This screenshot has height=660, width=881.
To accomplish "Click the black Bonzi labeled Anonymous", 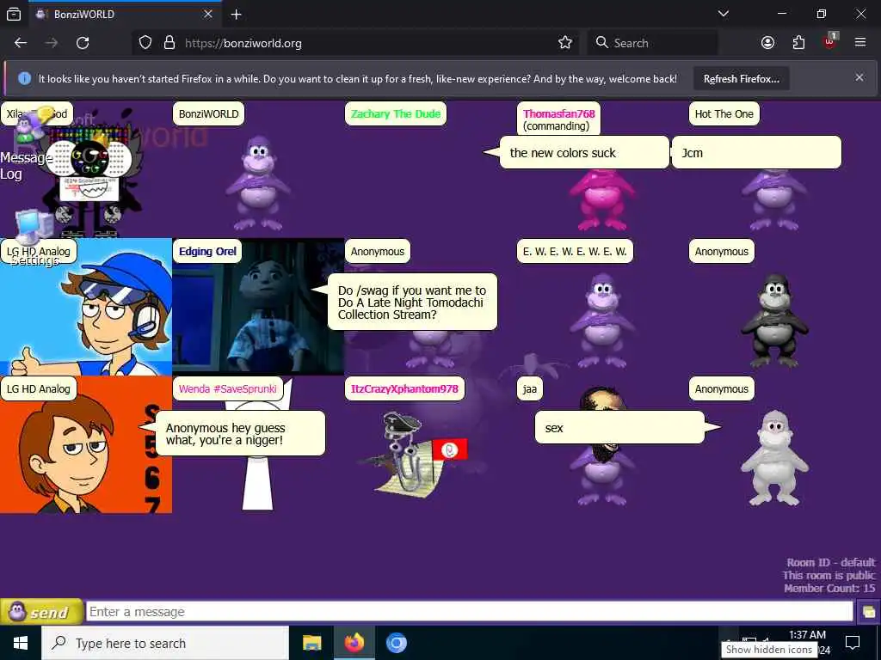I will click(774, 321).
